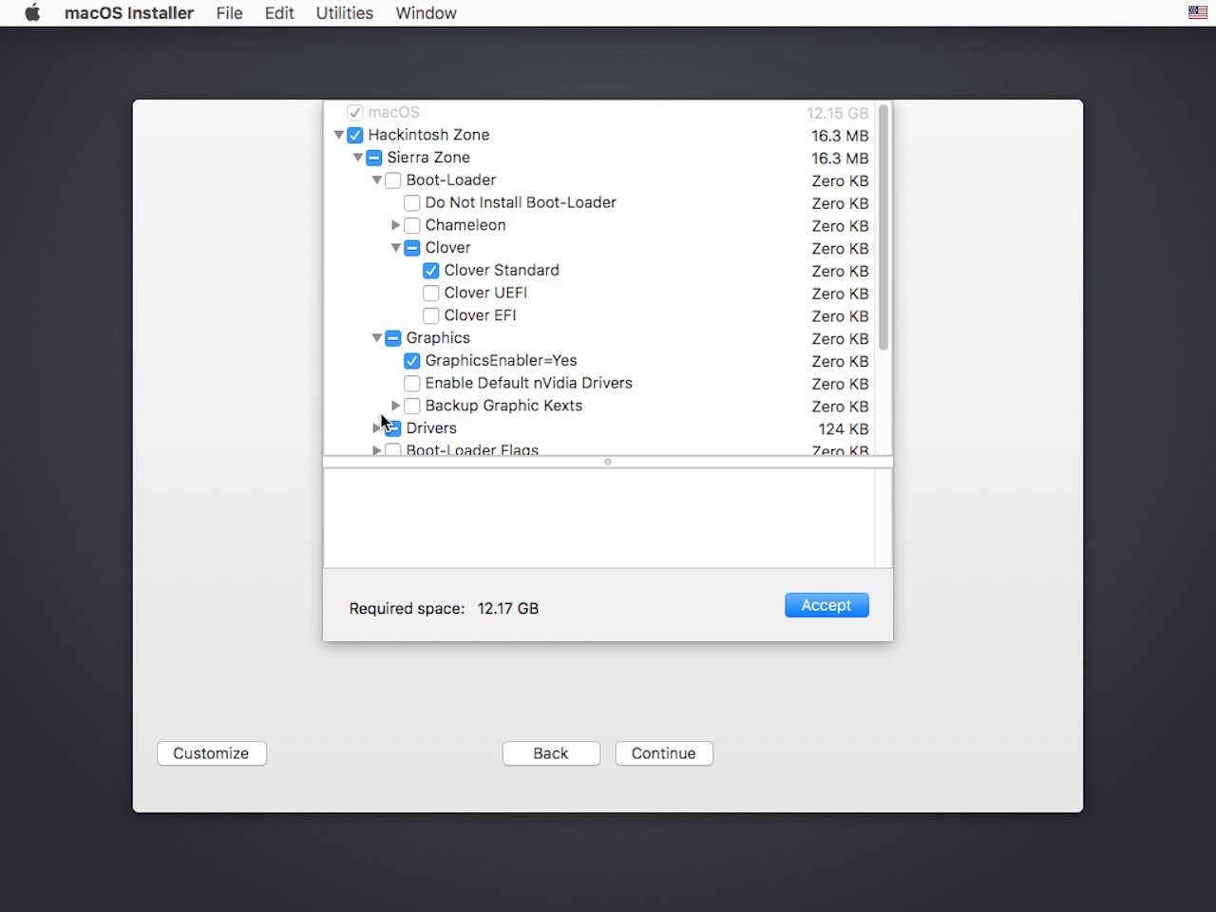The height and width of the screenshot is (912, 1216).
Task: Expand the Boot-Loader Flags group
Action: (x=377, y=450)
